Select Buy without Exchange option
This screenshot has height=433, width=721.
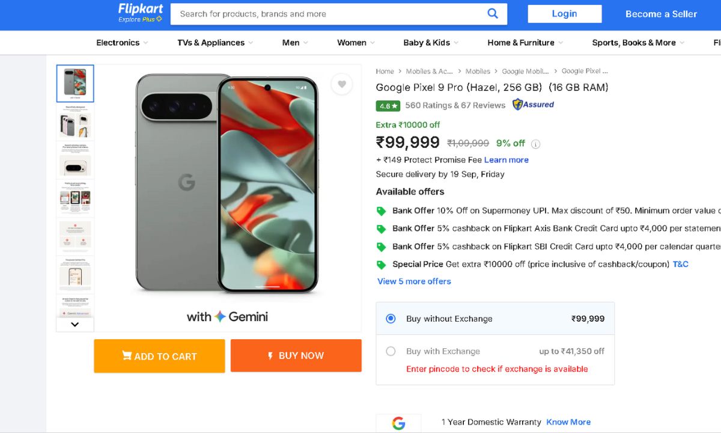391,319
